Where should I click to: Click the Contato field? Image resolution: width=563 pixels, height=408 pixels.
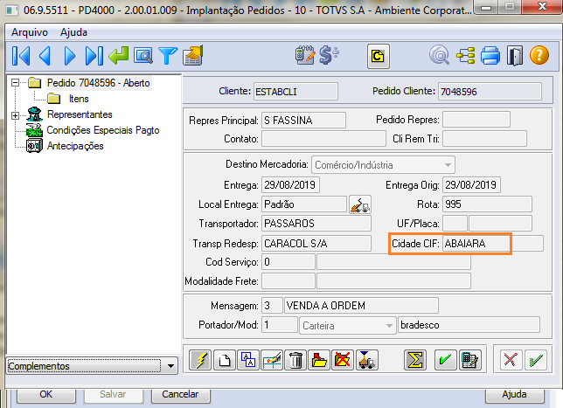click(323, 139)
